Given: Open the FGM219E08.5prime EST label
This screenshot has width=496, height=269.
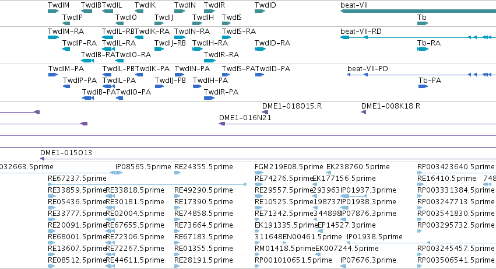Looking at the screenshot, I should pos(289,167).
